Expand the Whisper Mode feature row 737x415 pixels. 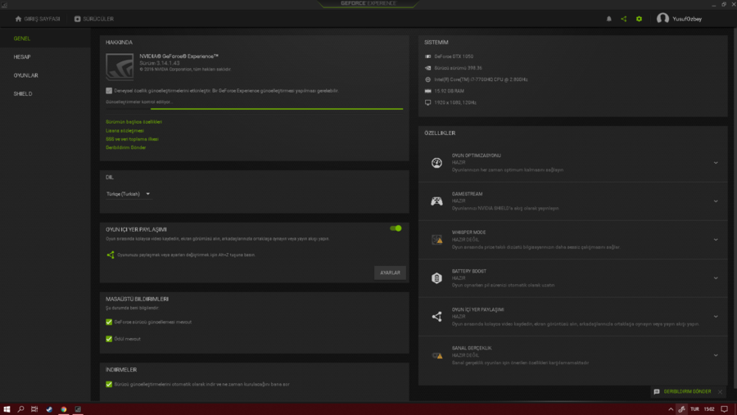click(x=716, y=240)
